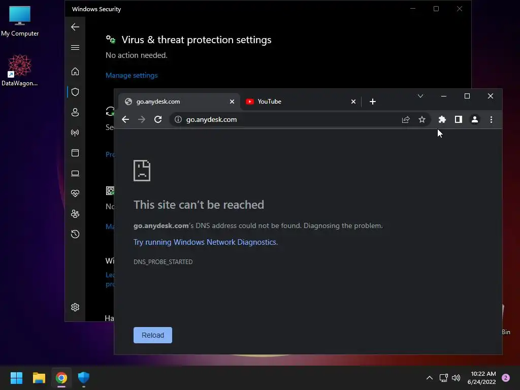
Task: Click This site can't be reached heading
Action: click(x=199, y=205)
